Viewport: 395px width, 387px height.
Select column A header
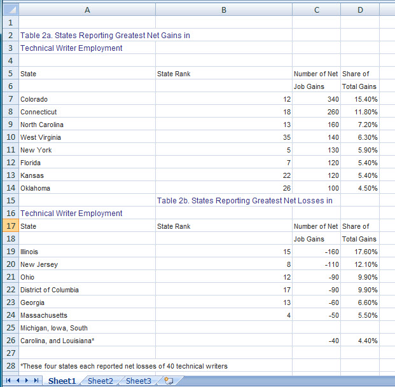(x=87, y=10)
